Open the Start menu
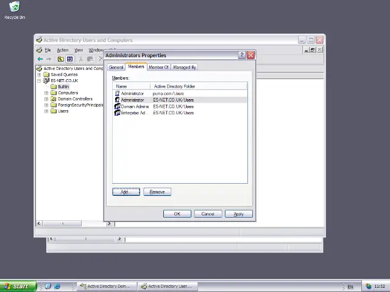Screen dimensions: 390x292 [18, 287]
